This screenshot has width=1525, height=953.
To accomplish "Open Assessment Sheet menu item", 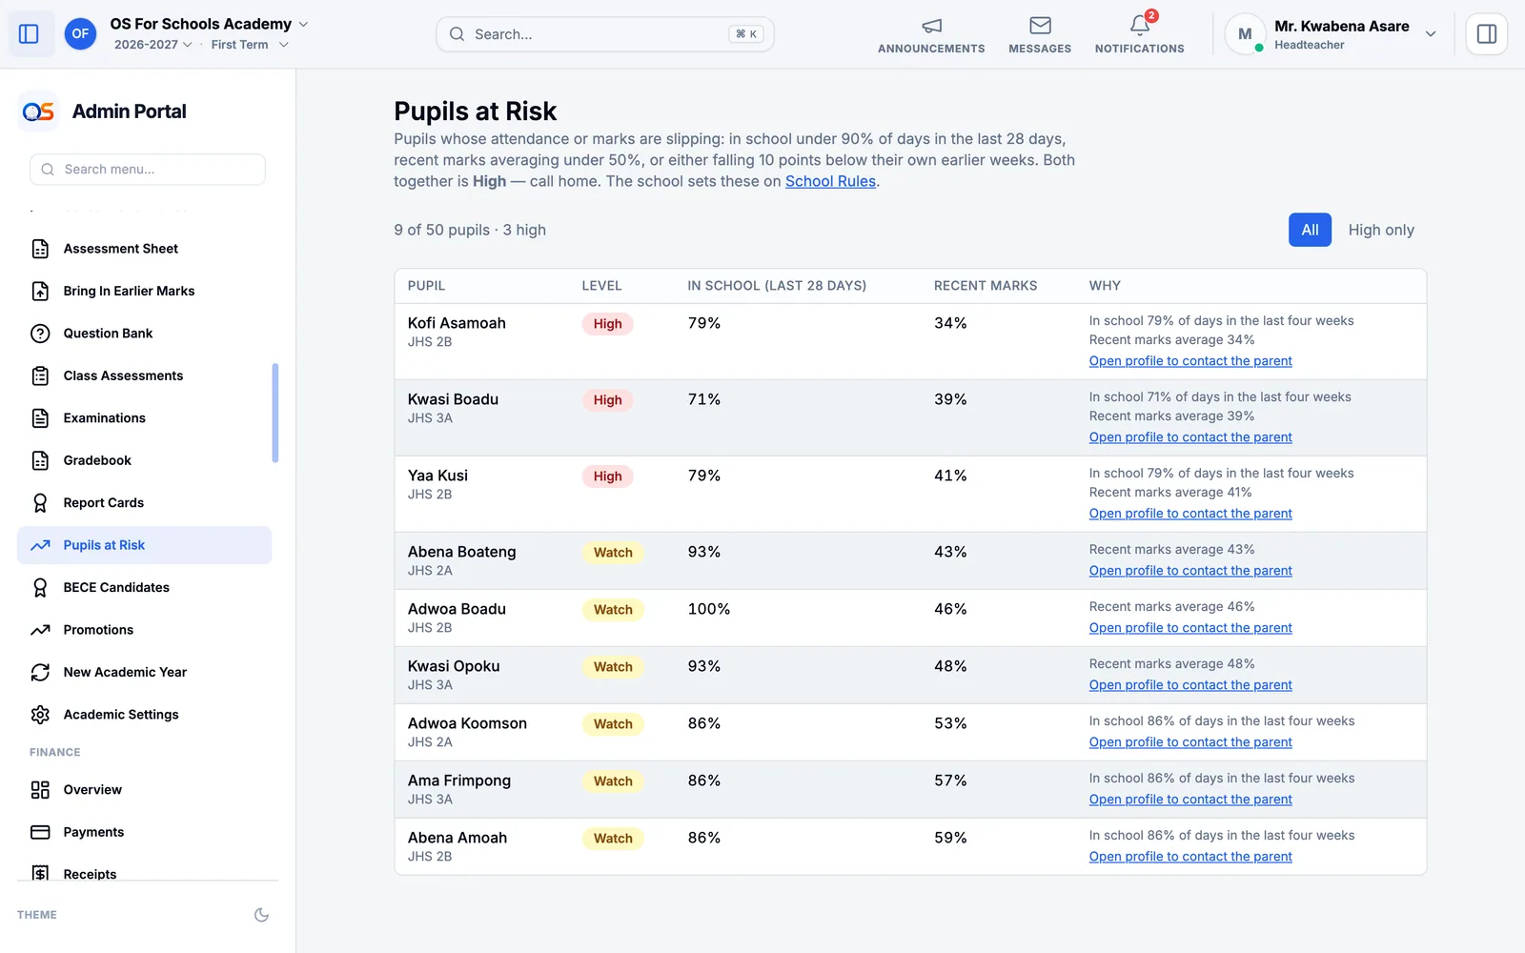I will pyautogui.click(x=145, y=249).
